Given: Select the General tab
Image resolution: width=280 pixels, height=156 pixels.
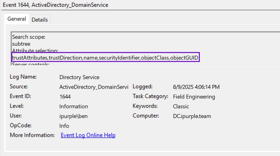Looking at the screenshot, I should (17, 19).
